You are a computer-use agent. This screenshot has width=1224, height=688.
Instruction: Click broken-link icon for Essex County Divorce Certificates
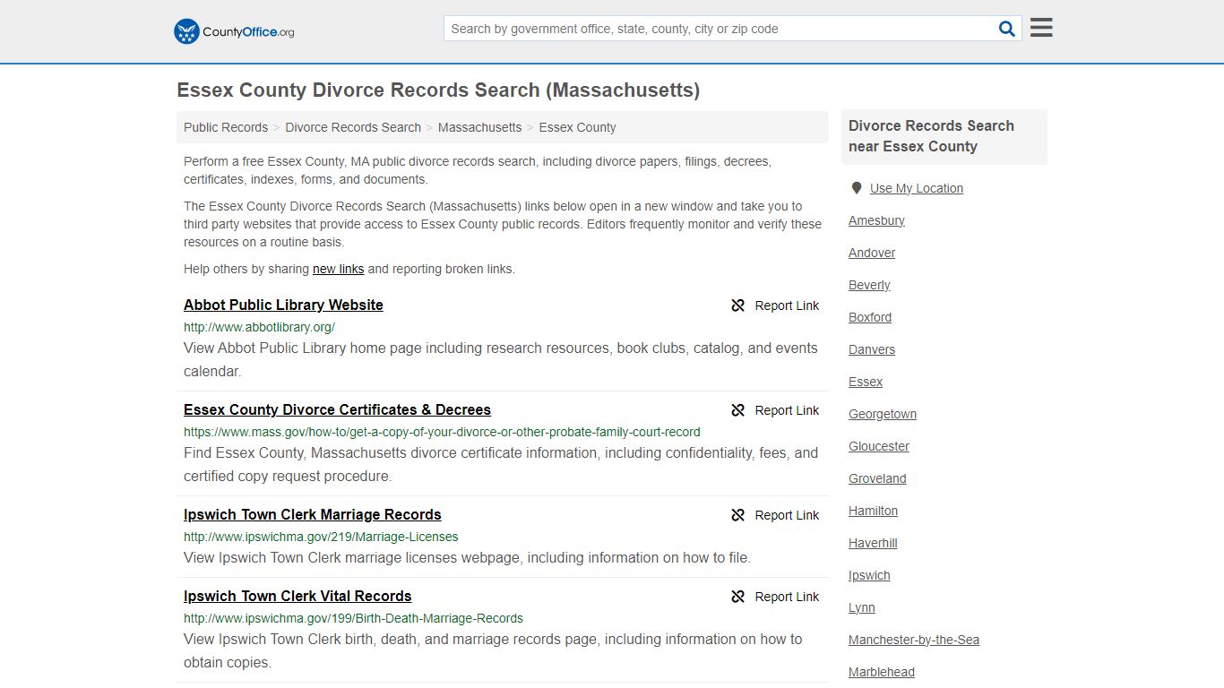pos(738,410)
